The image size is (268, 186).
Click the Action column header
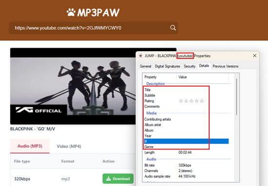point(108,161)
